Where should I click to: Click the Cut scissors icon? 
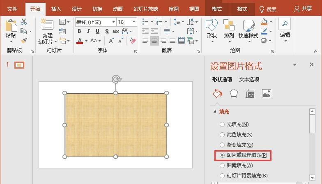[24, 22]
